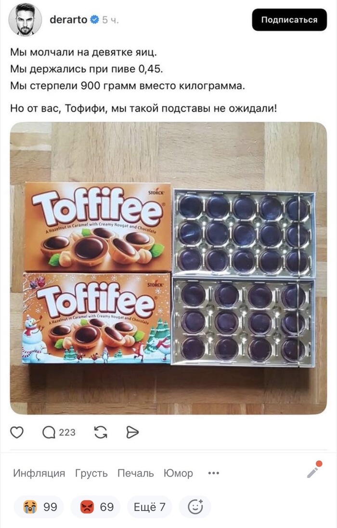
Task: Select the Юмор tag
Action: 178,473
